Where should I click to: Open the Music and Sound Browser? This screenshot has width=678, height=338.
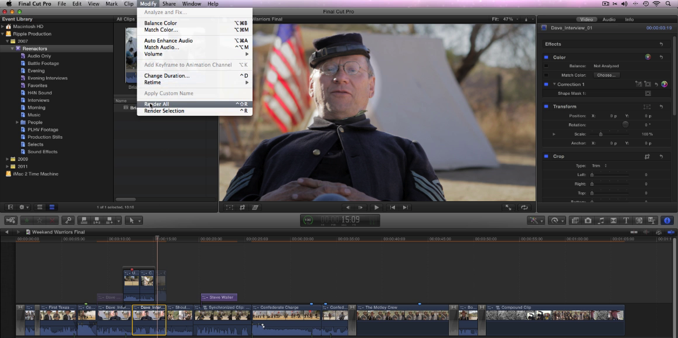(601, 220)
